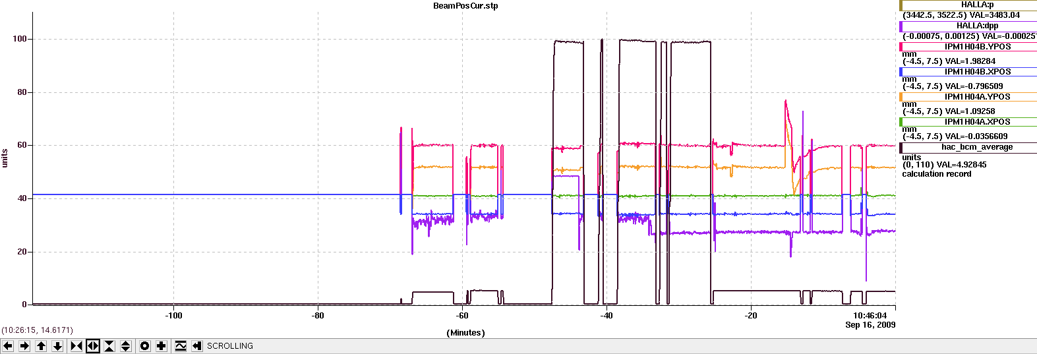This screenshot has width=1037, height=354.
Task: Click the 'units' y-axis label
Action: point(5,158)
